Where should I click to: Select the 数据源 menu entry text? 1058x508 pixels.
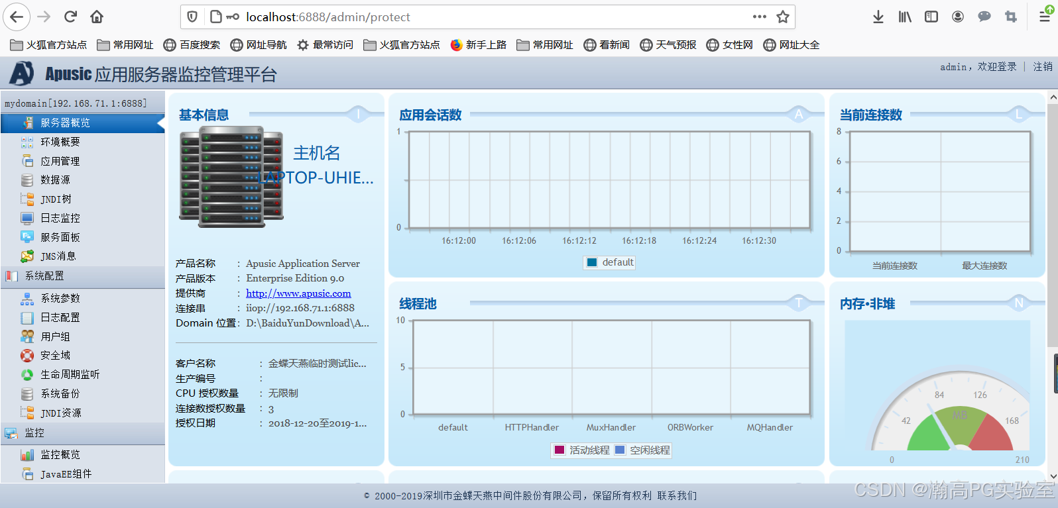click(x=55, y=180)
